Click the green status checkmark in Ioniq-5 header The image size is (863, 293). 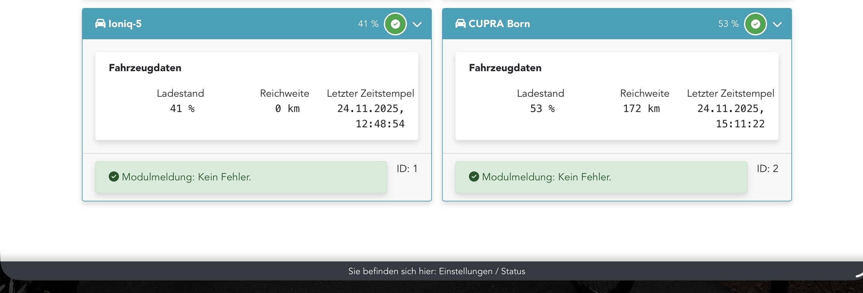(395, 24)
